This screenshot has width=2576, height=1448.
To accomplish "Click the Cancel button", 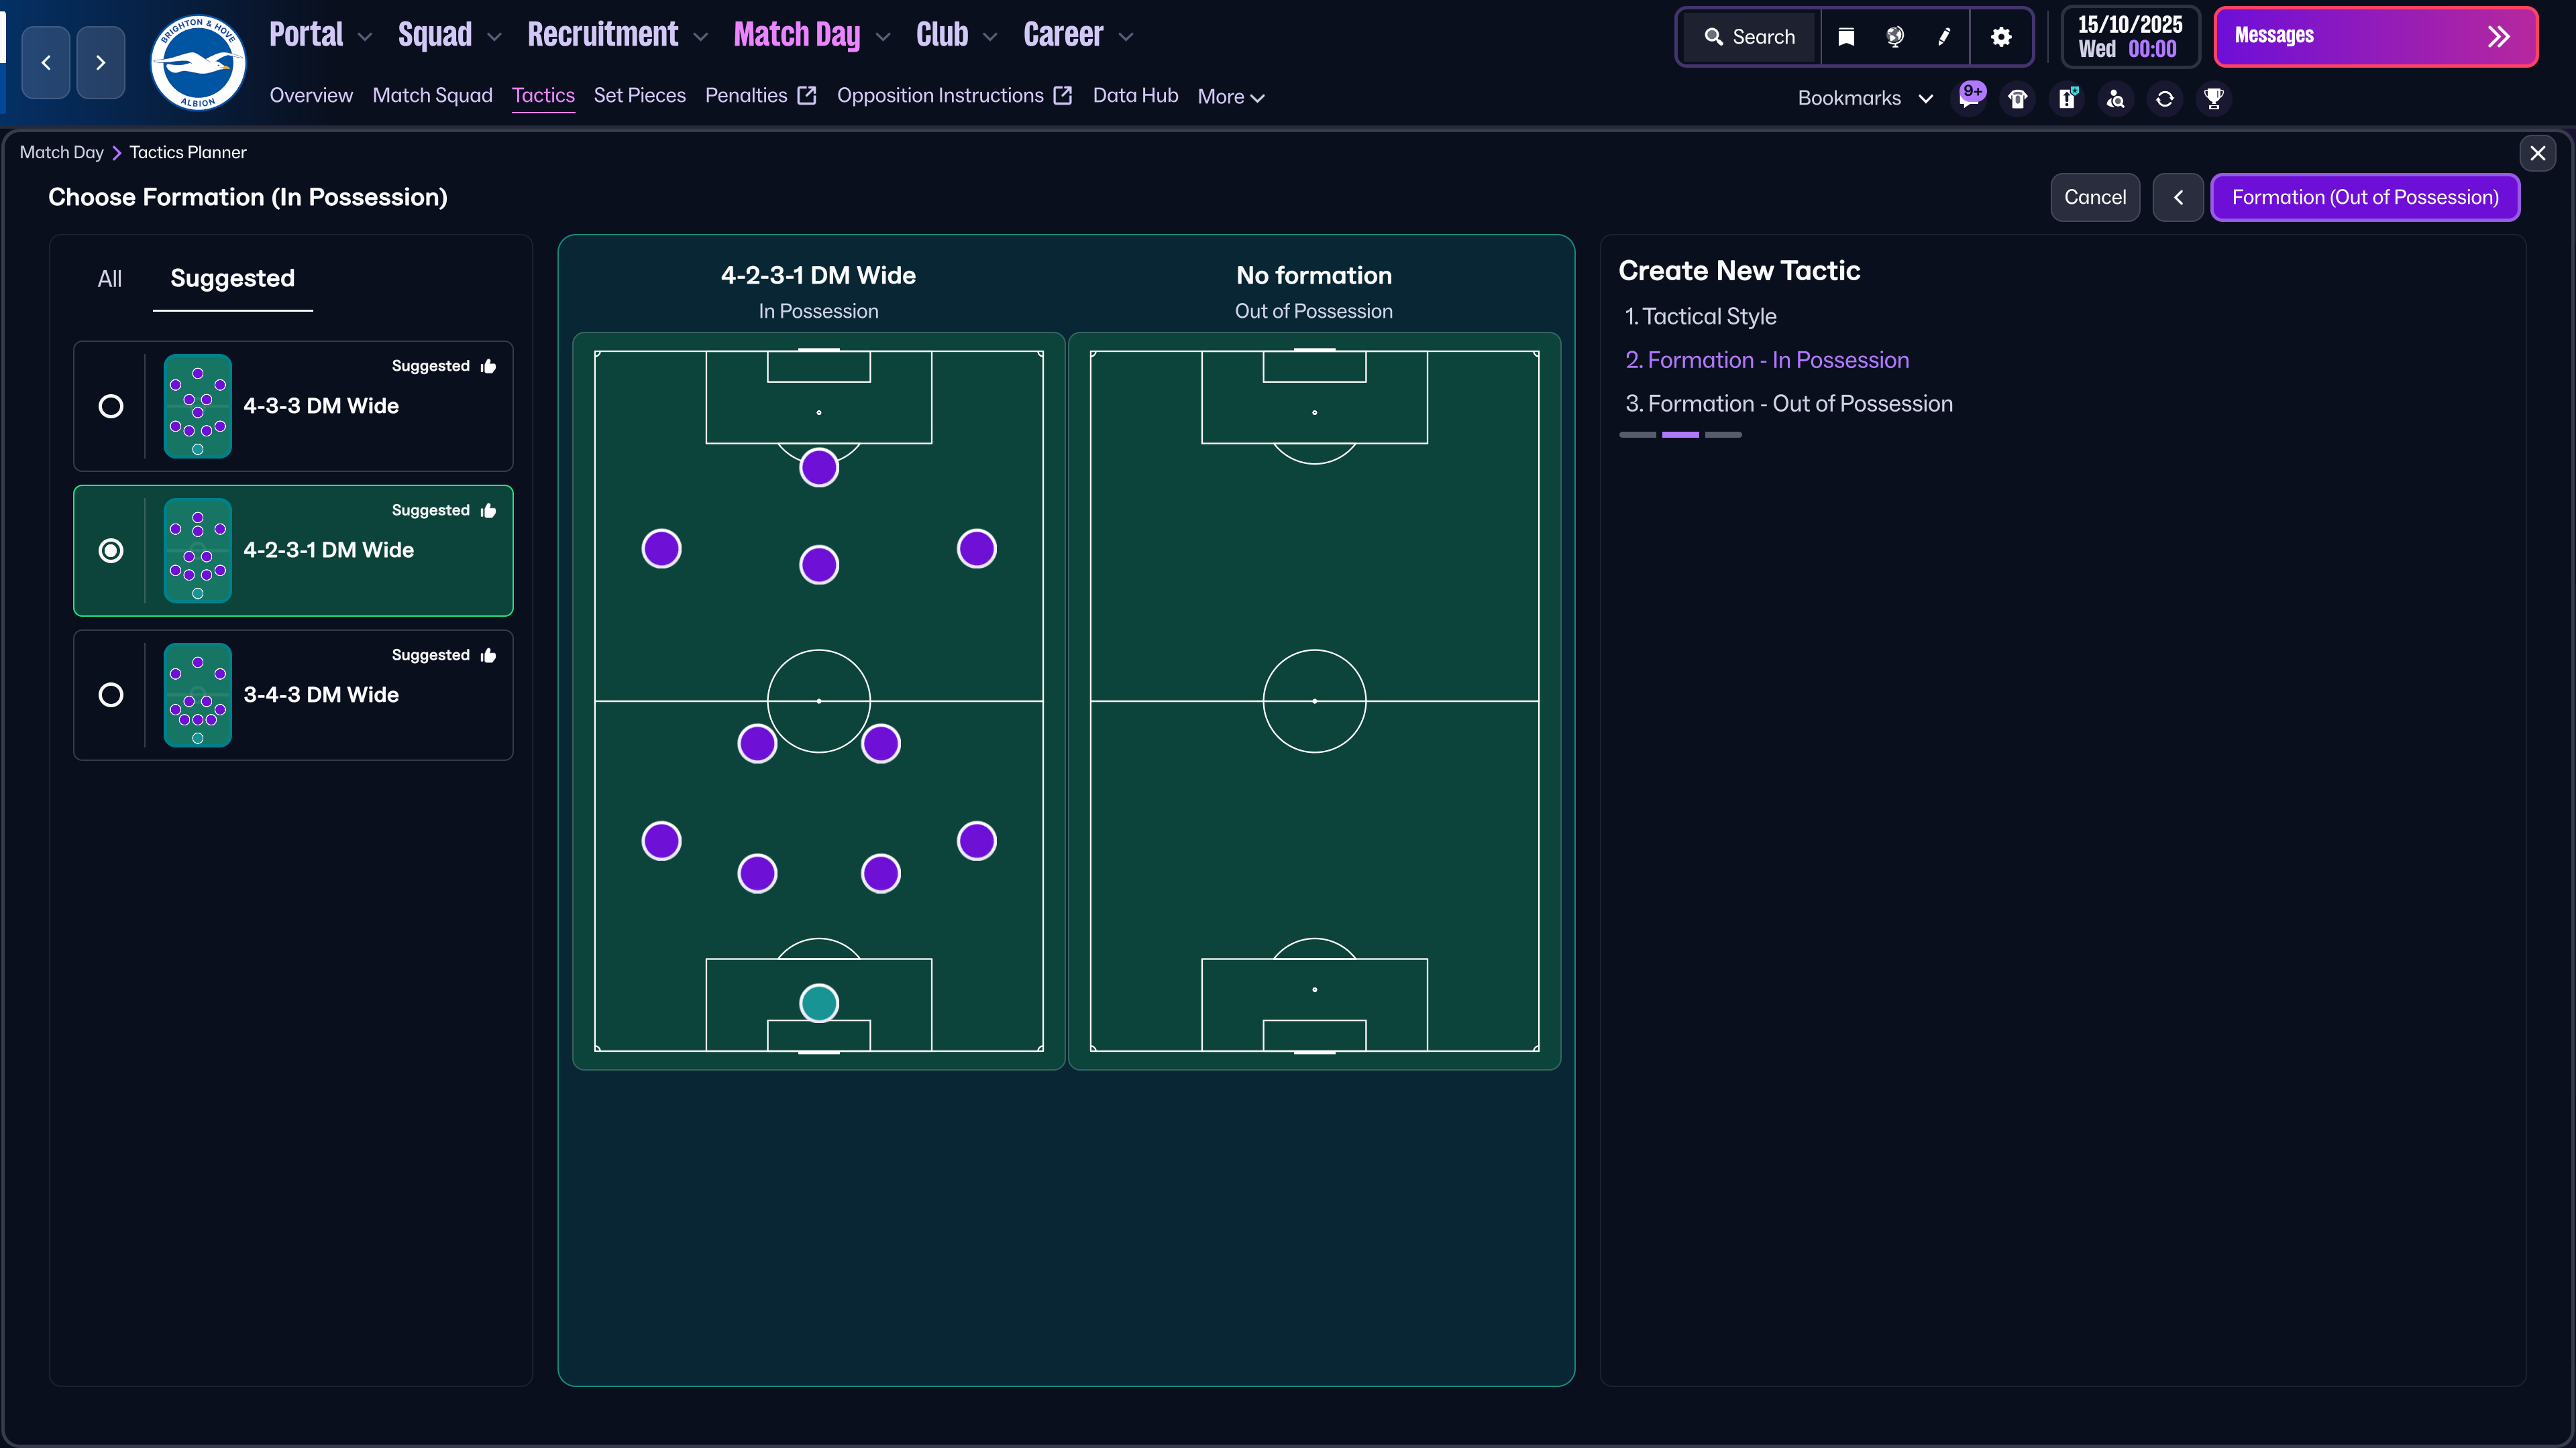I will (x=2094, y=197).
